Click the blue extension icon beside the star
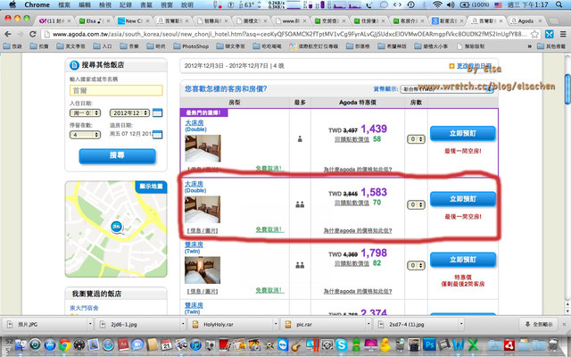571x357 pixels. tap(550, 34)
